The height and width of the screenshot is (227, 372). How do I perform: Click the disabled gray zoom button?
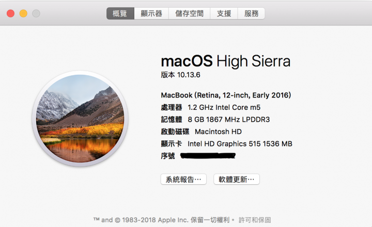(36, 13)
